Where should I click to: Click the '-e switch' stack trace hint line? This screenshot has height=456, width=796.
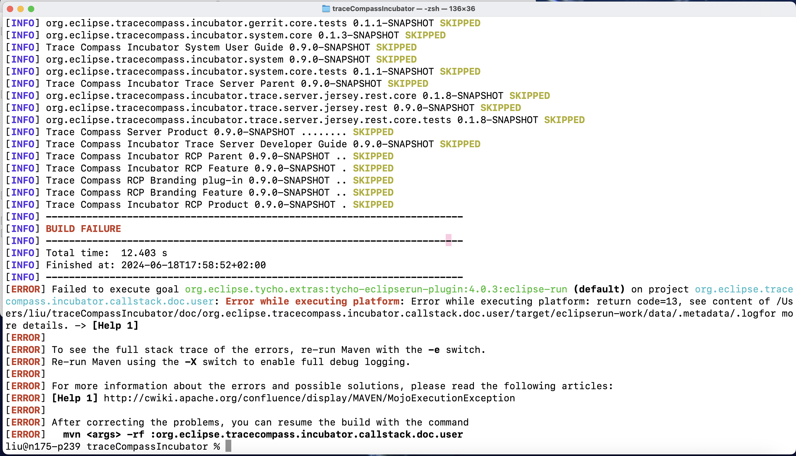click(x=245, y=349)
